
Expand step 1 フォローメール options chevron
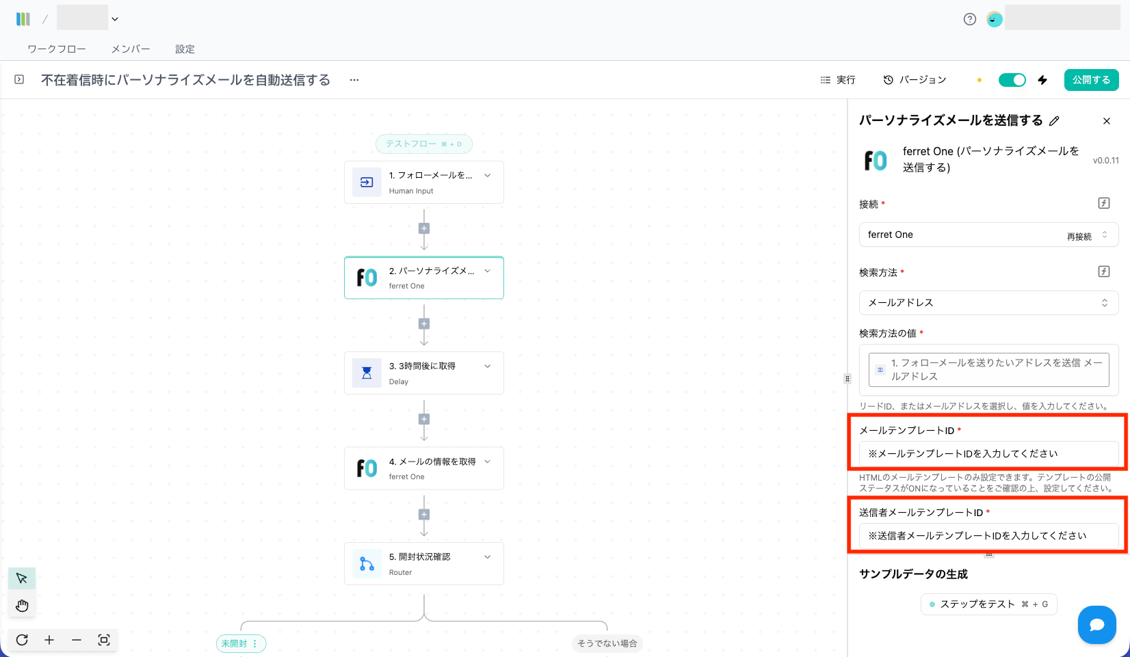[488, 176]
